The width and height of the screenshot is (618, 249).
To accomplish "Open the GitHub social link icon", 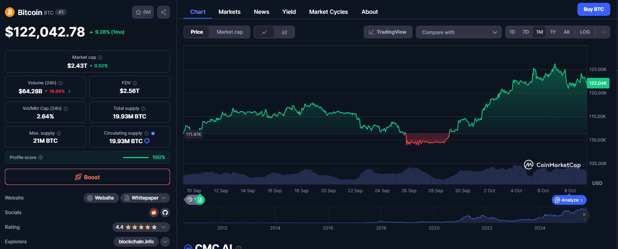I will click(165, 213).
